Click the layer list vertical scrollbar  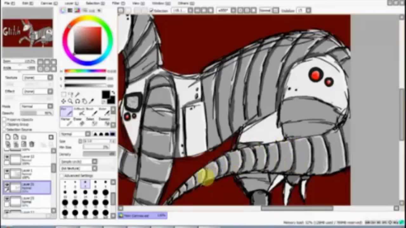[54, 168]
